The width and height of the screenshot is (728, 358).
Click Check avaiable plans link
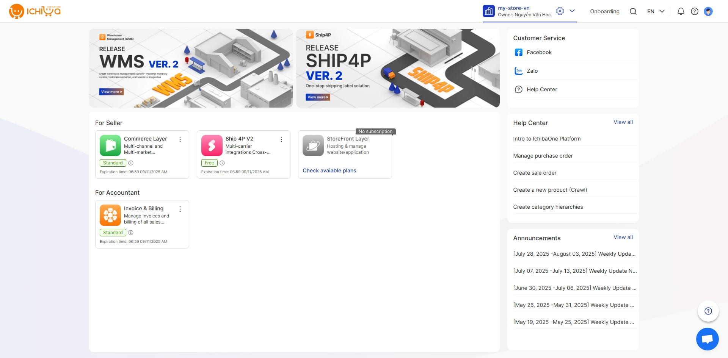[329, 170]
